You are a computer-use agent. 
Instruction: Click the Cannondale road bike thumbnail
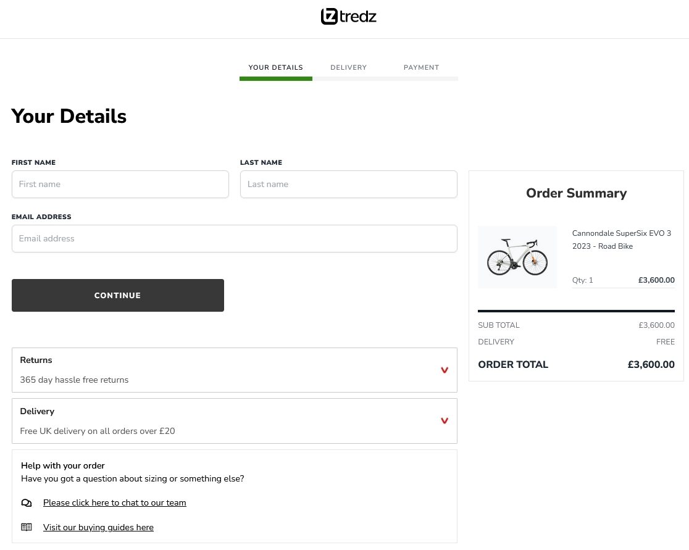click(517, 257)
